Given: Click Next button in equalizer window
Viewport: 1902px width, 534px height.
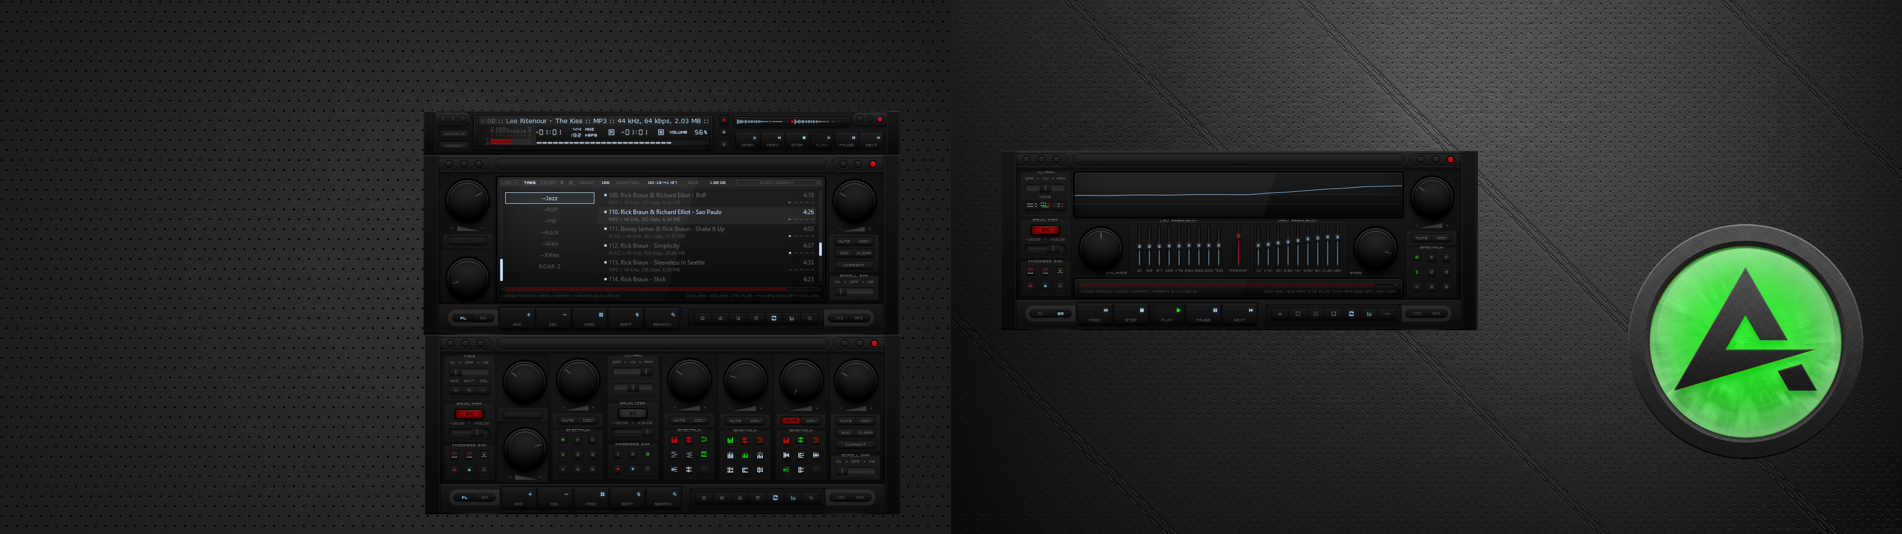Looking at the screenshot, I should click(x=1240, y=313).
